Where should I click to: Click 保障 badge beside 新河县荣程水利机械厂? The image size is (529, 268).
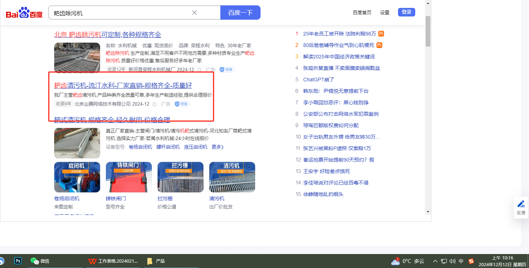227,70
